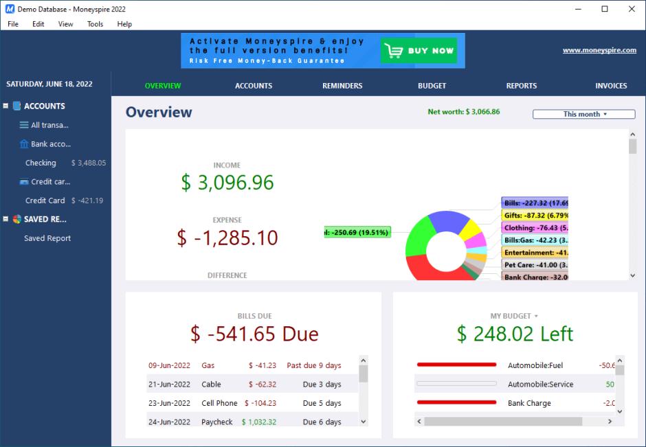Screen dimensions: 646x447
Task: Collapse the ACCOUNTS tree section
Action: (5, 106)
